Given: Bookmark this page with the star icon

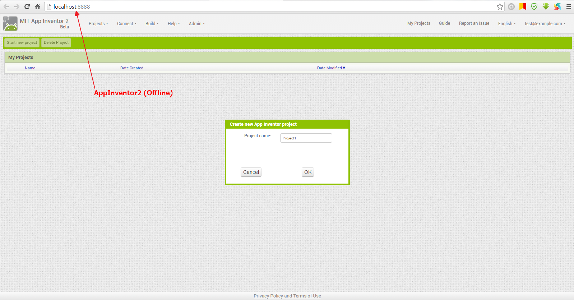Looking at the screenshot, I should point(500,6).
